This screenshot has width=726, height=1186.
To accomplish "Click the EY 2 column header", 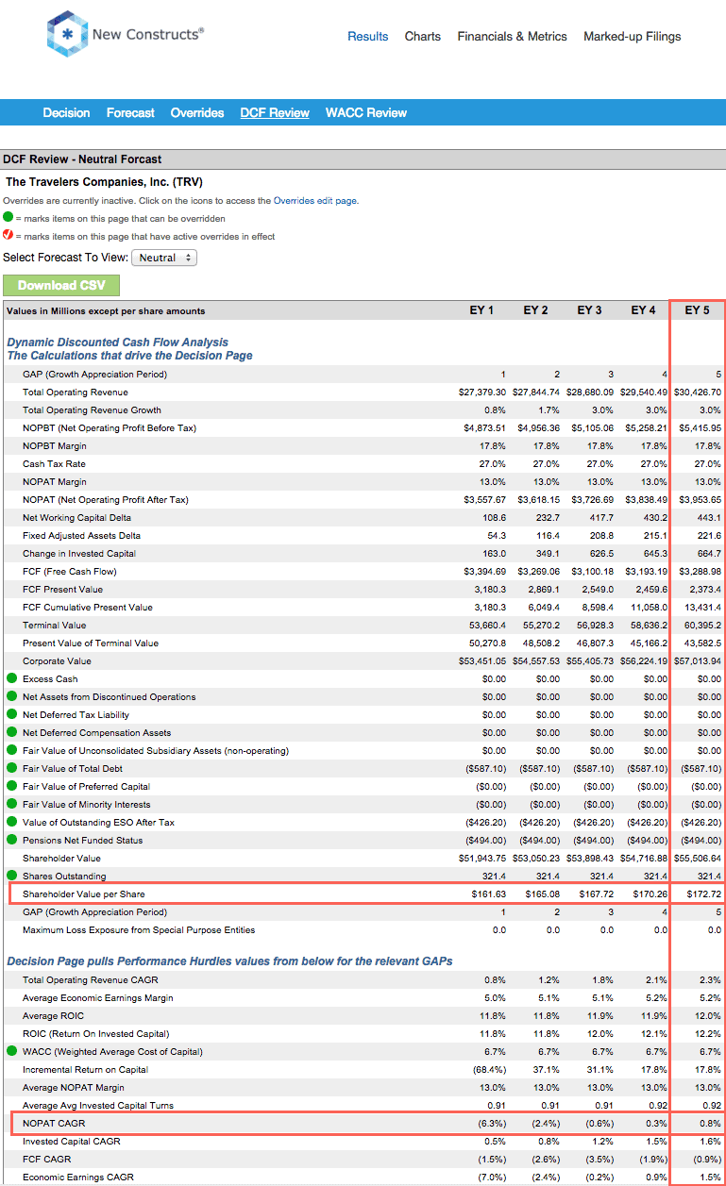I will (535, 310).
